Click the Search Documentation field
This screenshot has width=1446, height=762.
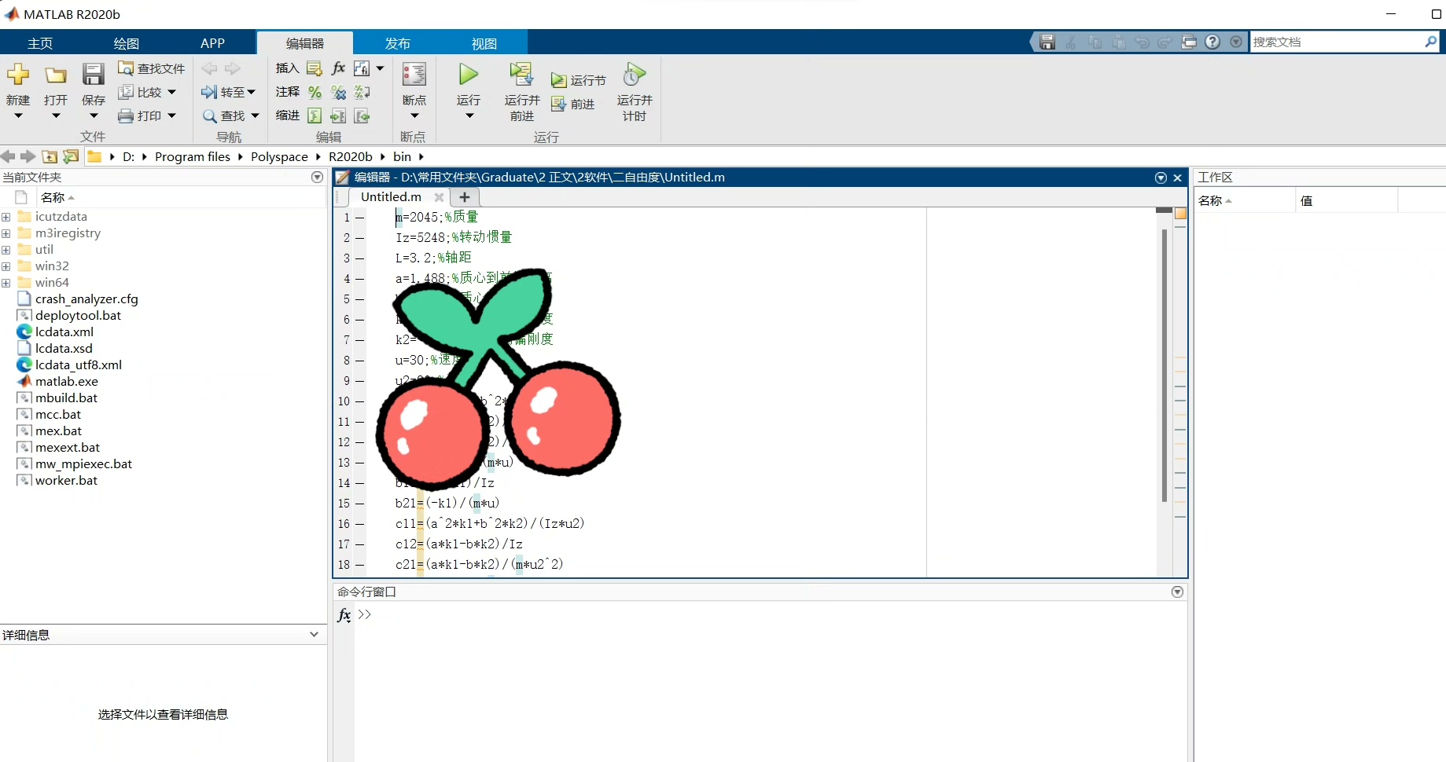tap(1345, 42)
